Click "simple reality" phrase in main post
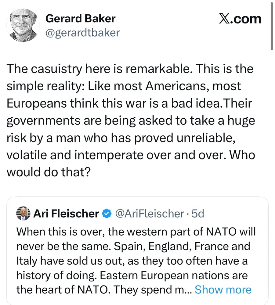 coord(46,86)
